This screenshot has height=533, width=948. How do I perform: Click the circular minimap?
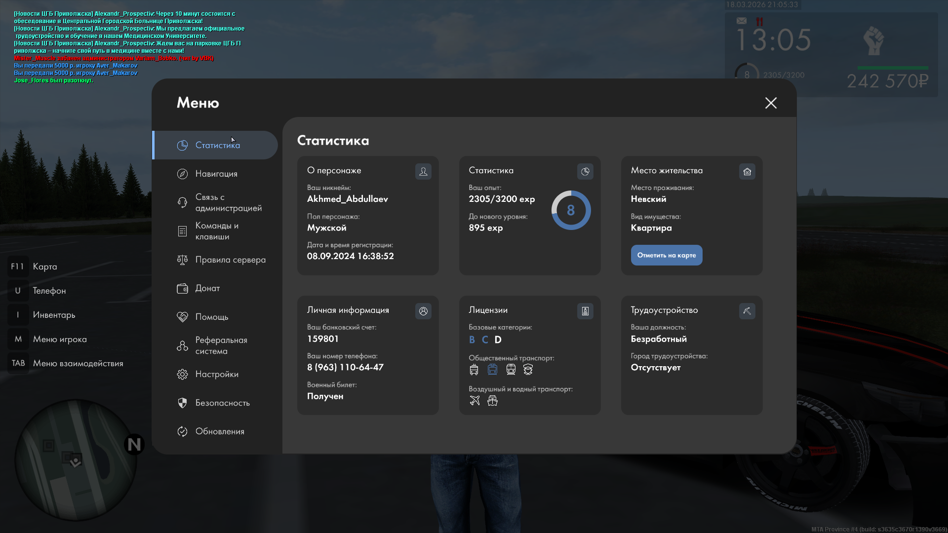click(x=76, y=460)
